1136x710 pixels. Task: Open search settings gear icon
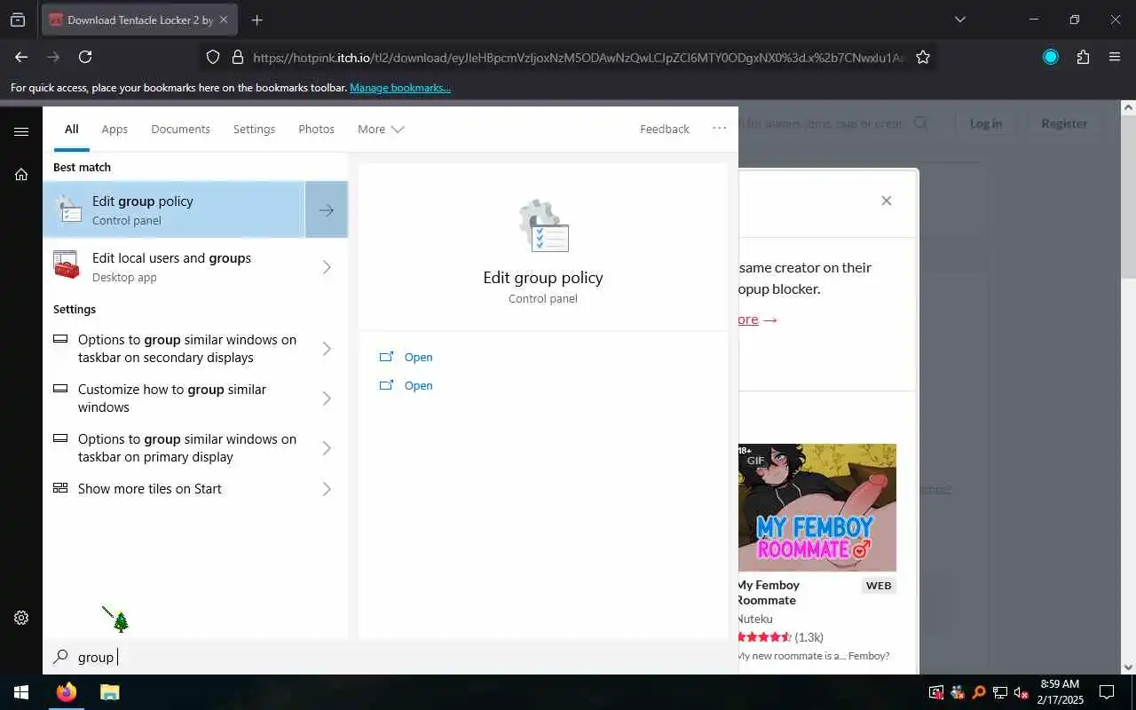click(21, 618)
